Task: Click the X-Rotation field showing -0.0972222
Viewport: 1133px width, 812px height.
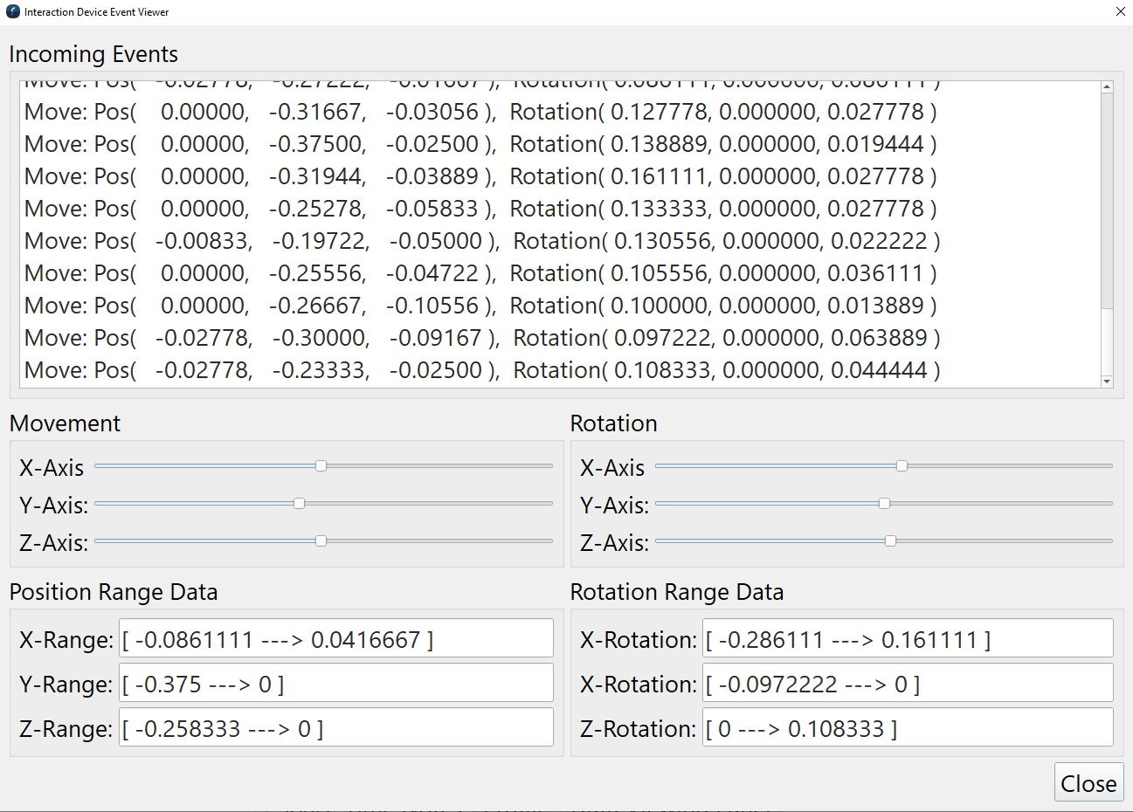Action: (908, 684)
